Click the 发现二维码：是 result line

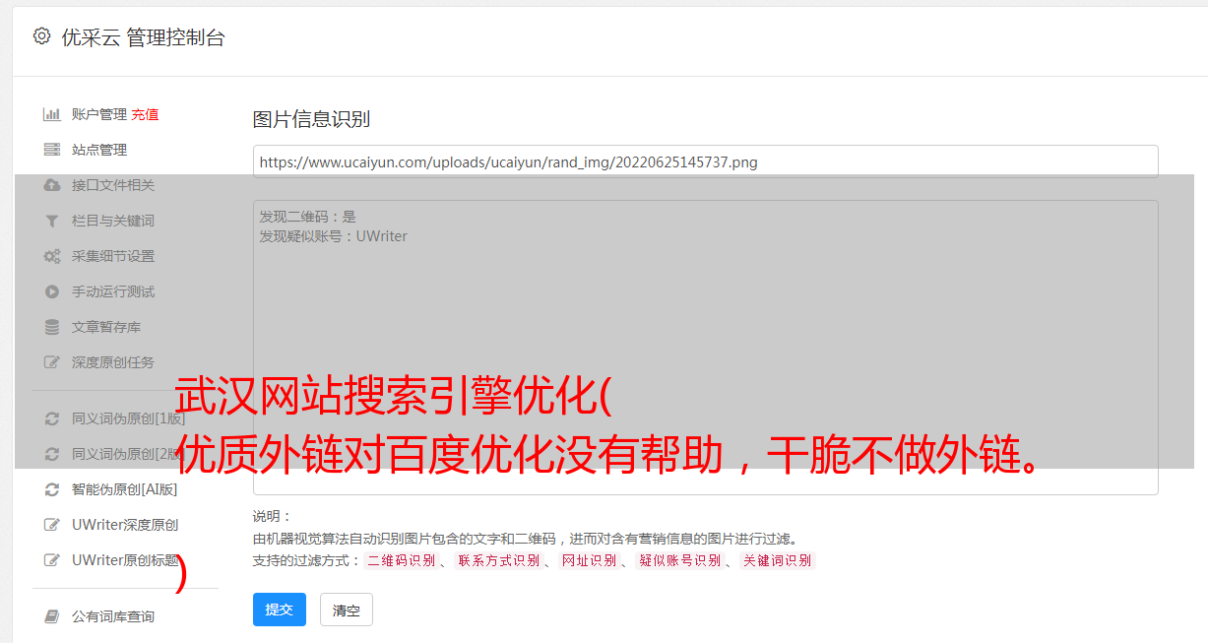307,217
